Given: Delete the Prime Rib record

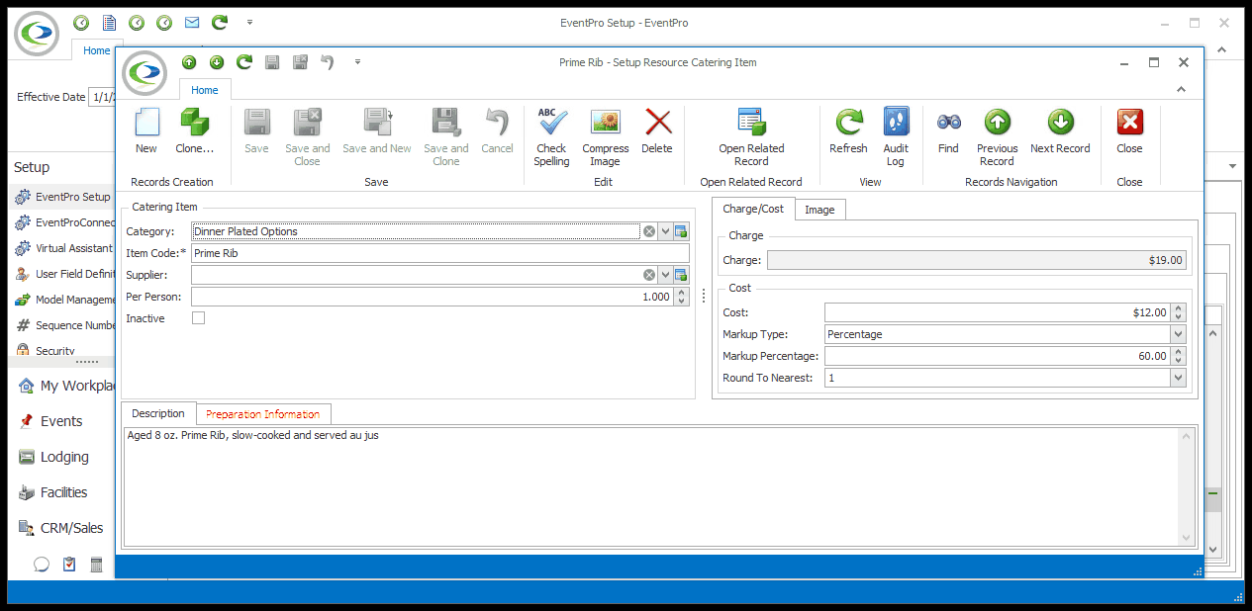Looking at the screenshot, I should point(657,131).
